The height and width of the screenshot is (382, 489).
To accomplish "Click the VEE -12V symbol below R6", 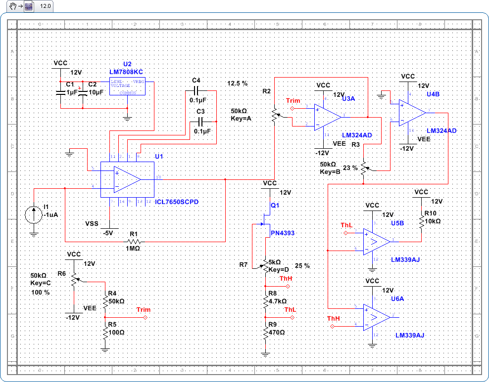I will tap(74, 313).
